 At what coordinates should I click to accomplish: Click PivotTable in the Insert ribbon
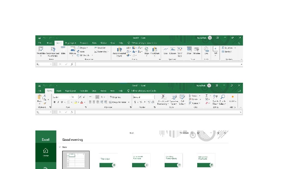[41, 51]
